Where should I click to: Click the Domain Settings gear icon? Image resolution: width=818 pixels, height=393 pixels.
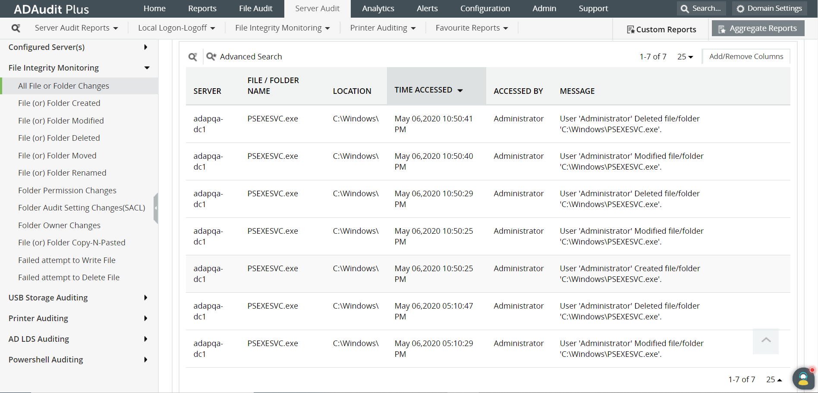740,9
